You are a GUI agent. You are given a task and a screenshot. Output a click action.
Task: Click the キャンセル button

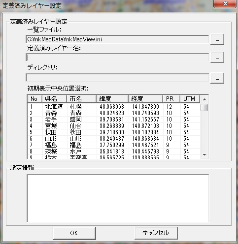pyautogui.click(x=156, y=233)
